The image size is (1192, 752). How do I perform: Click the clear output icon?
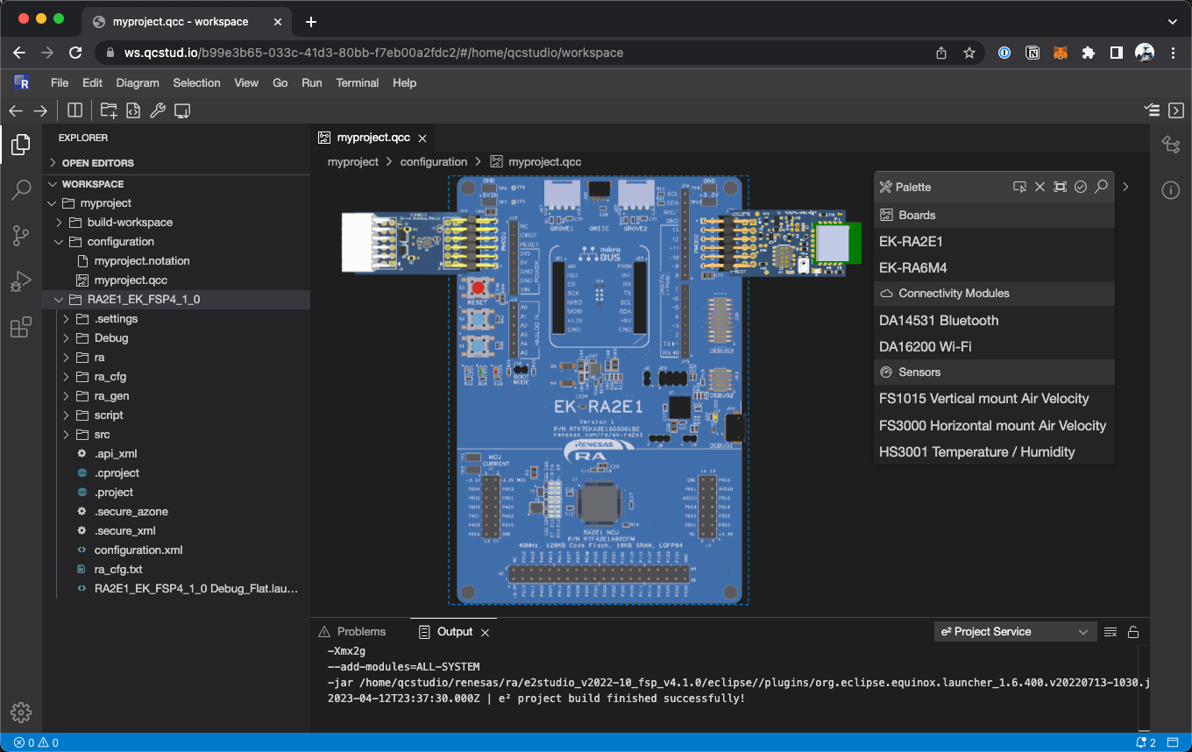[x=1110, y=632]
